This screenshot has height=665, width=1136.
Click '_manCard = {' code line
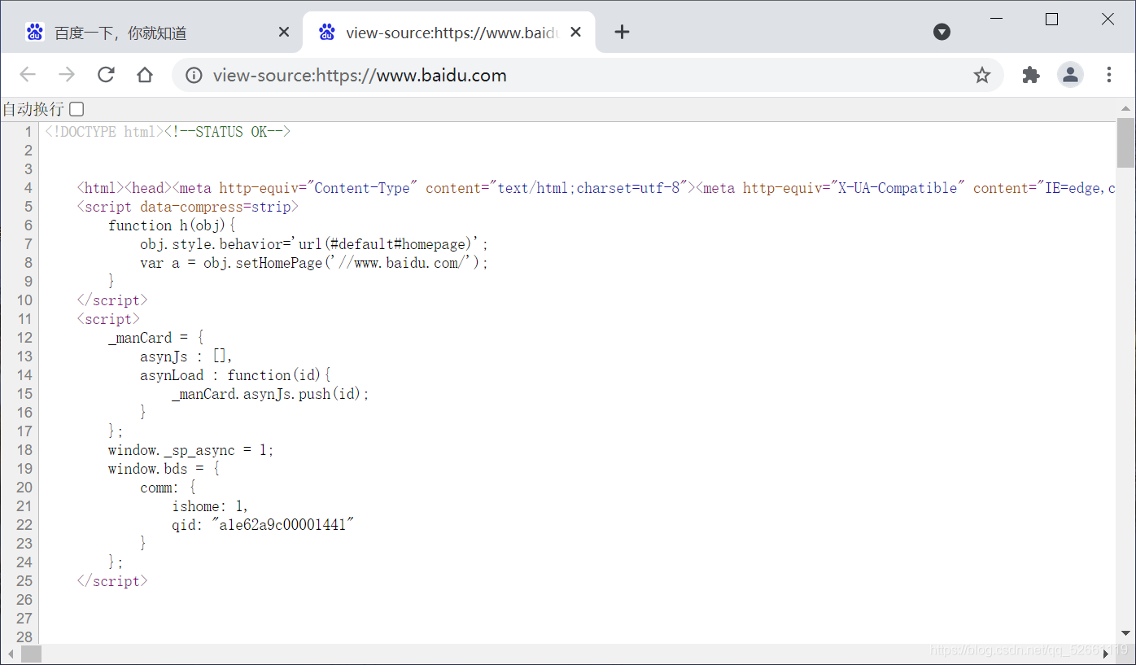tap(156, 338)
